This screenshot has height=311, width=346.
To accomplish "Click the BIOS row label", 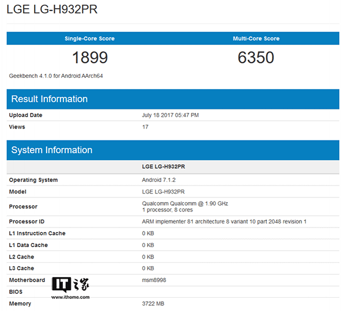I will pyautogui.click(x=16, y=292).
